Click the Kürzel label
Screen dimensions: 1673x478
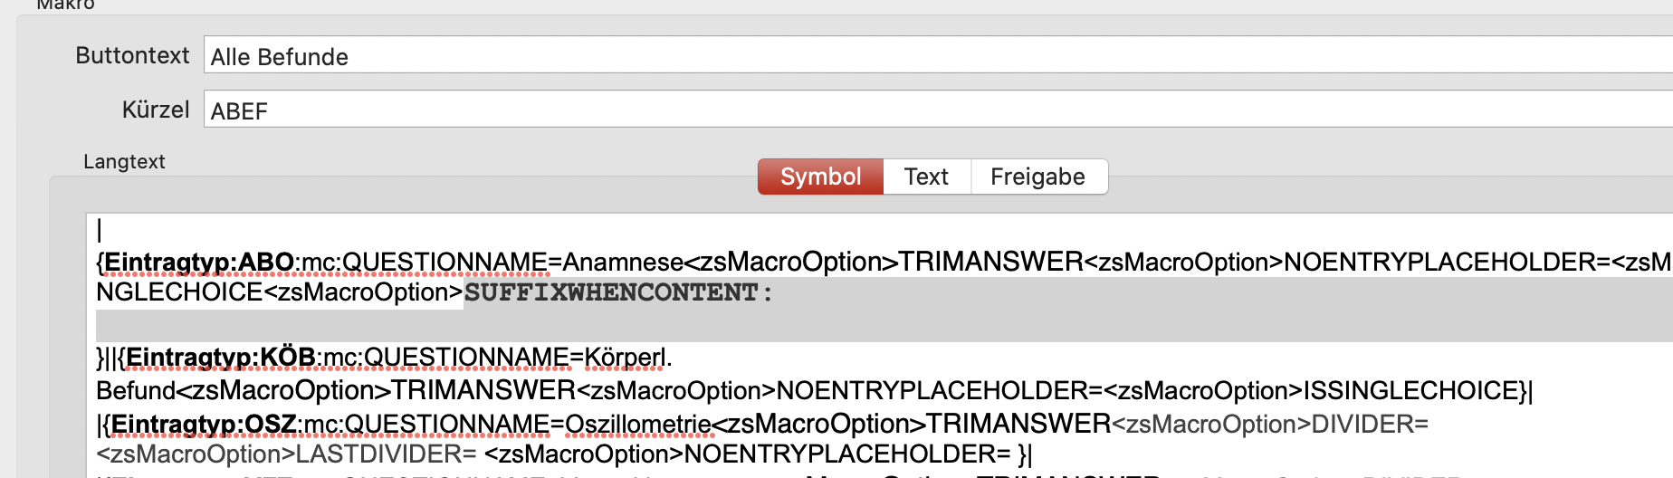156,110
